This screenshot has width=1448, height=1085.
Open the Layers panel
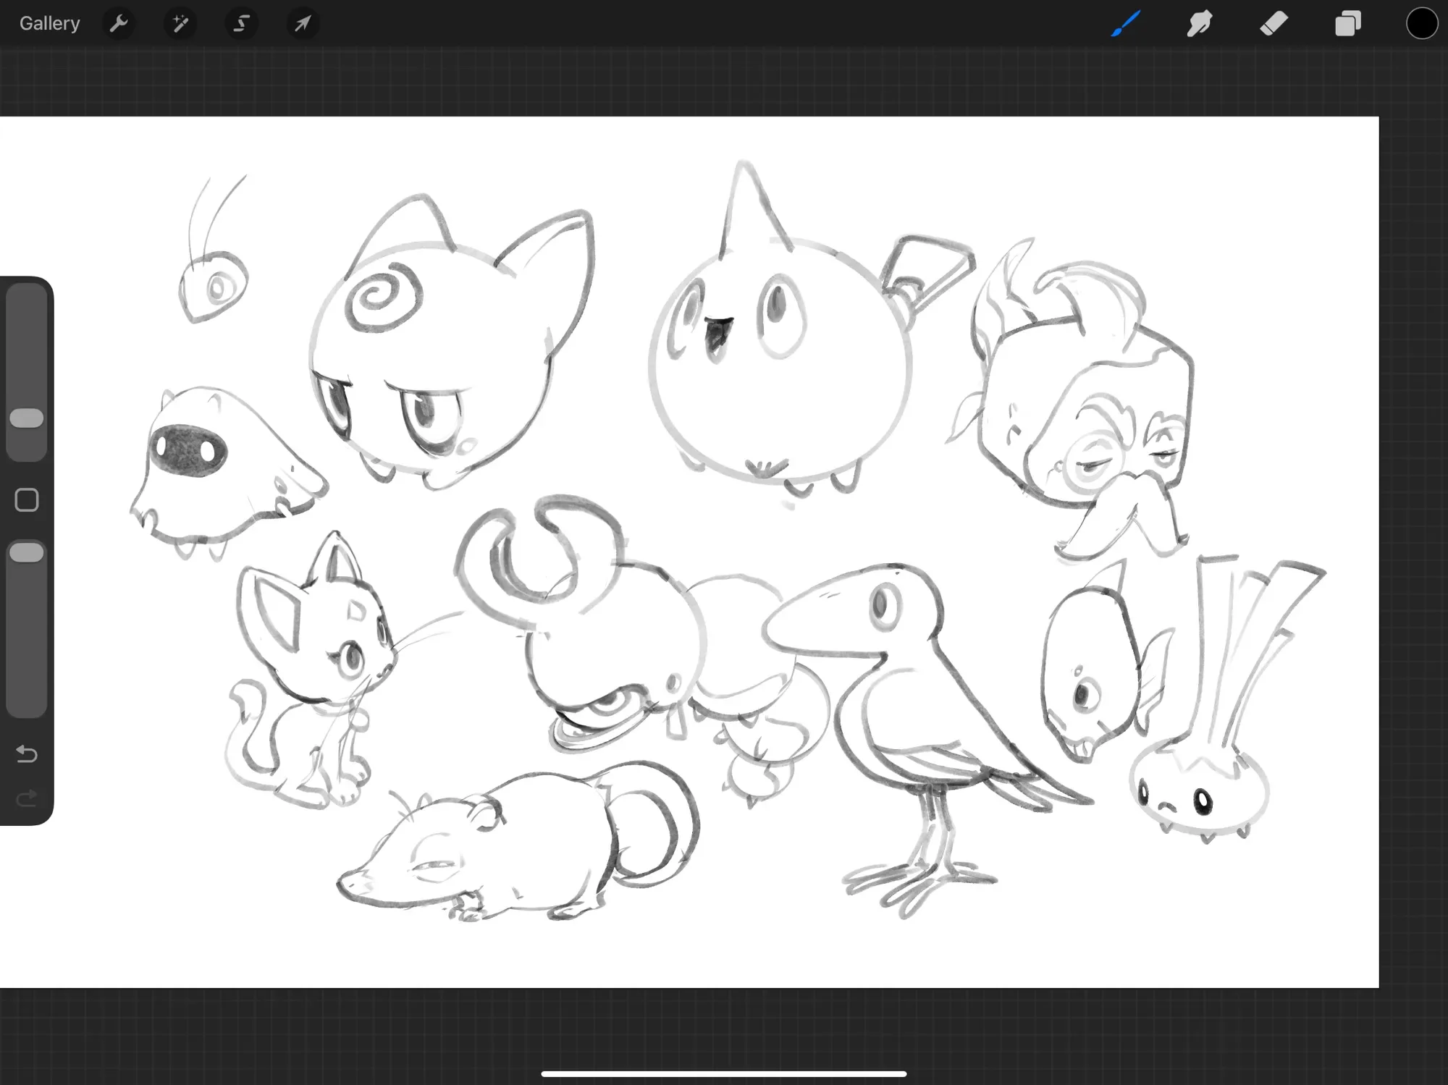coord(1347,24)
